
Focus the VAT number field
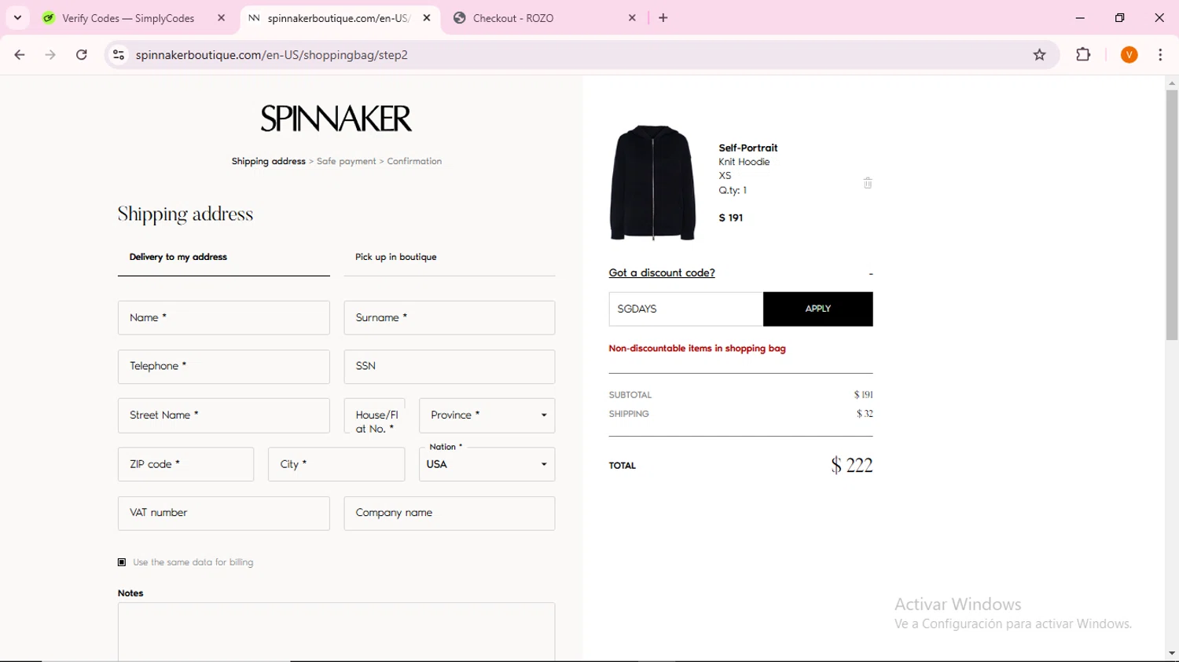pos(224,513)
